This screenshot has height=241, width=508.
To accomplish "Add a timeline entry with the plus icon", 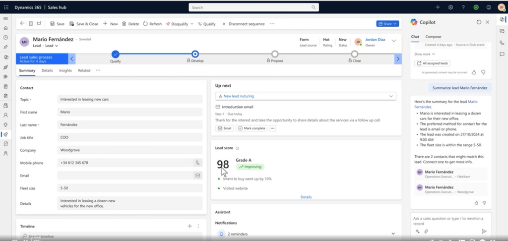I will click(190, 226).
